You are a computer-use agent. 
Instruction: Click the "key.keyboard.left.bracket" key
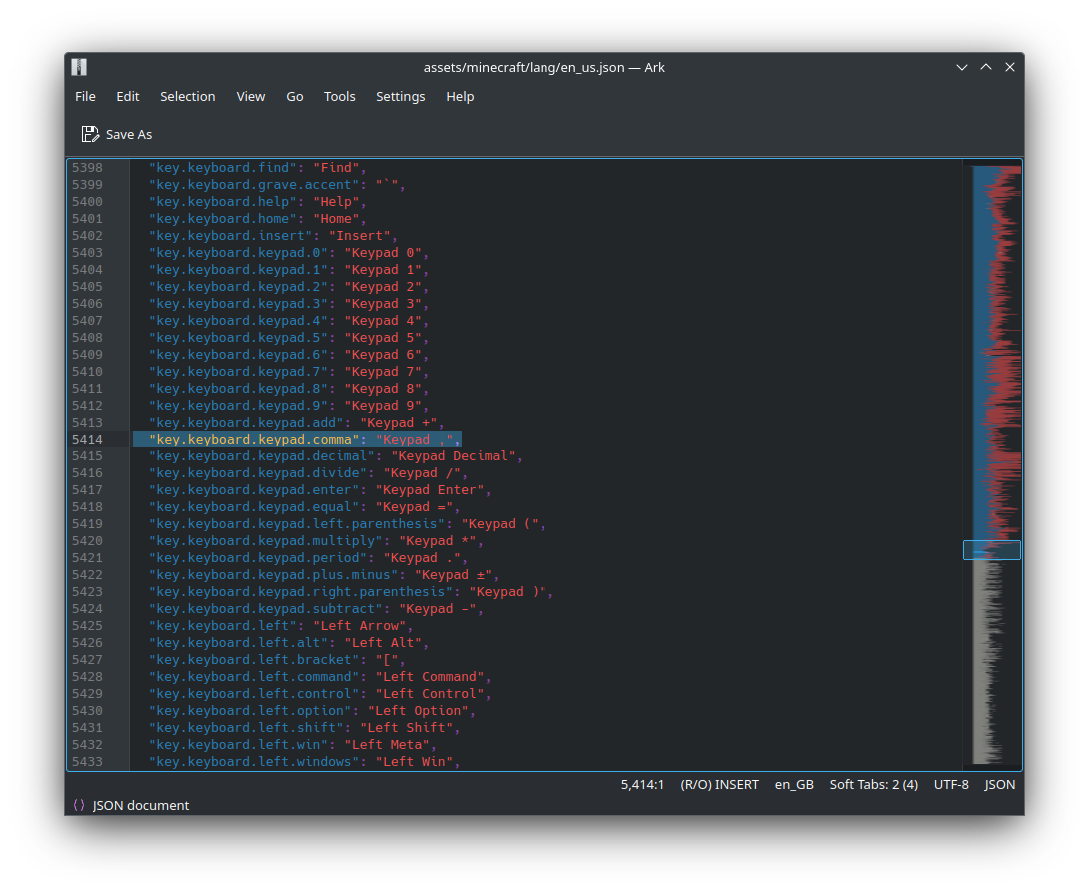click(254, 660)
